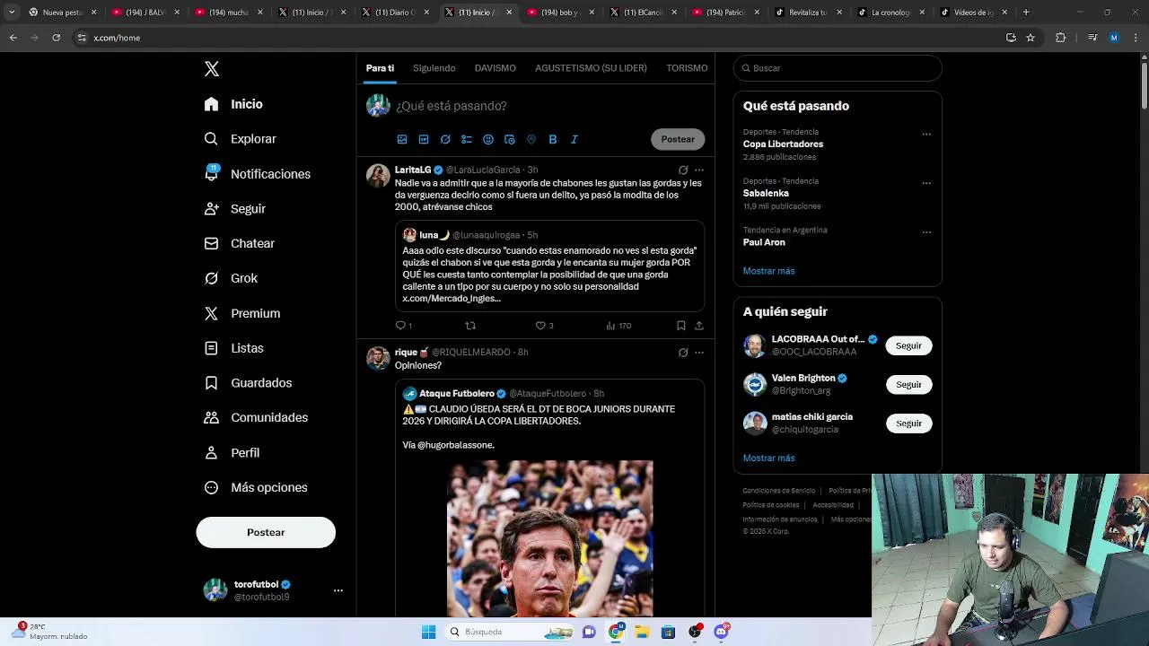Switch to AGUSTETISMO (SU LIDER) tab
The height and width of the screenshot is (646, 1149).
coord(591,68)
